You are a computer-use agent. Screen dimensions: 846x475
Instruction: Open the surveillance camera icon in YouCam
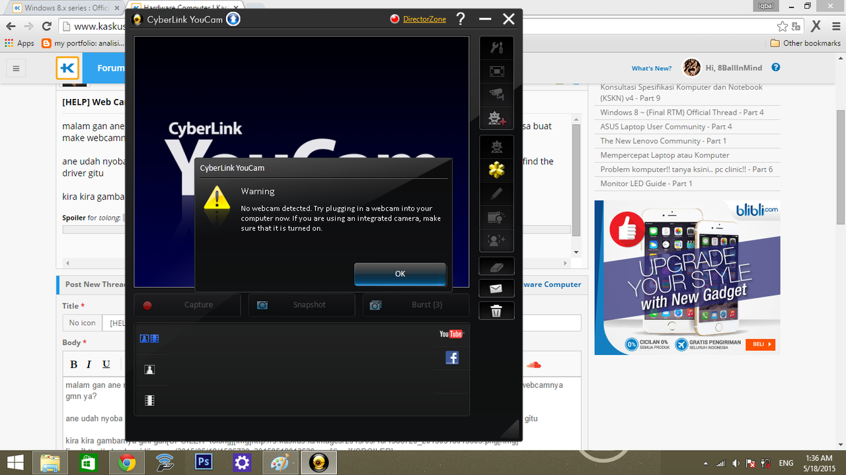point(496,94)
